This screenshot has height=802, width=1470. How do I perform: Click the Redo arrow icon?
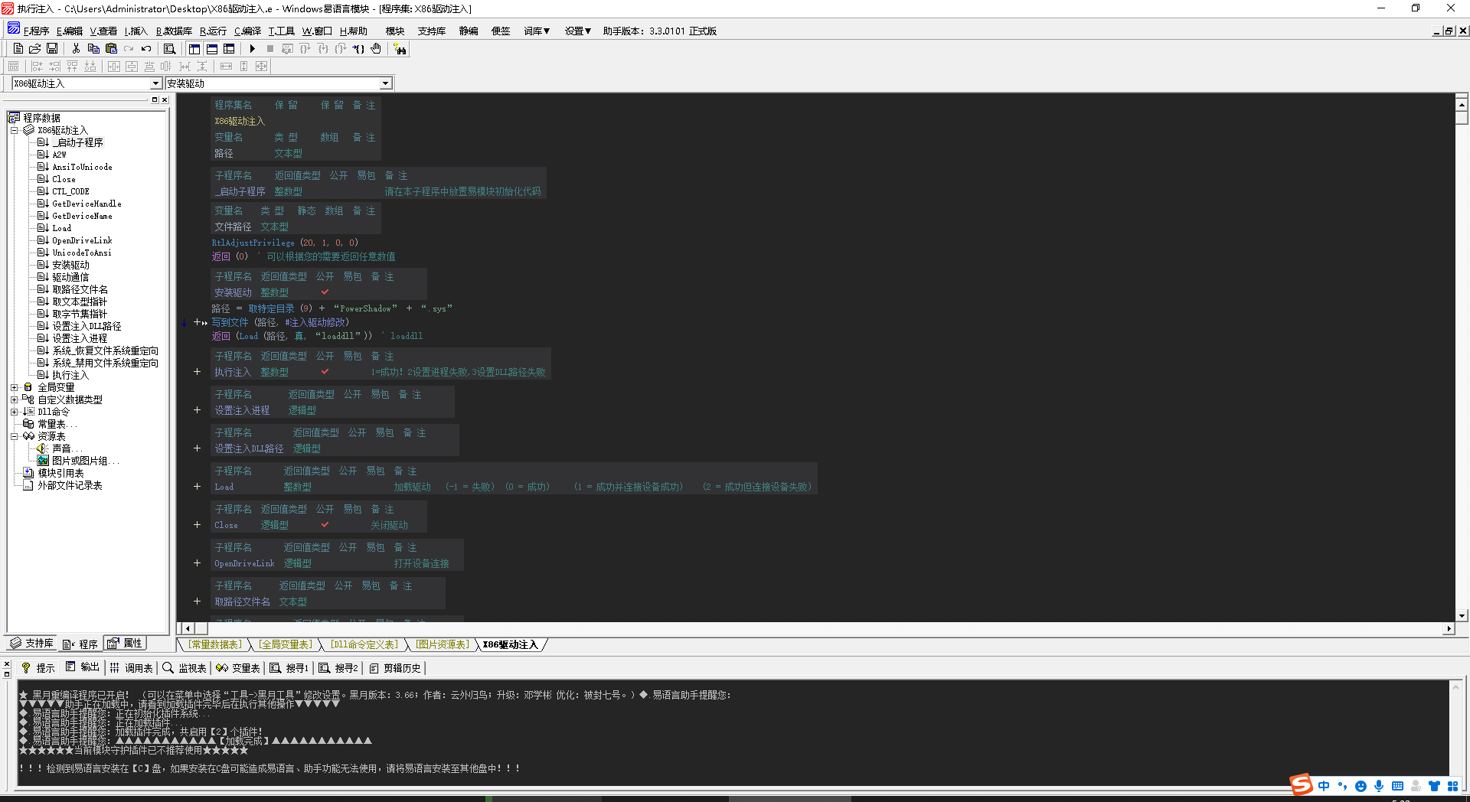pos(129,48)
